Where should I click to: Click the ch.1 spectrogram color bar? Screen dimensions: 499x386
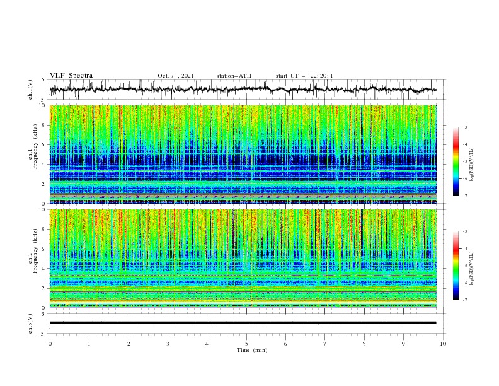[x=456, y=161]
